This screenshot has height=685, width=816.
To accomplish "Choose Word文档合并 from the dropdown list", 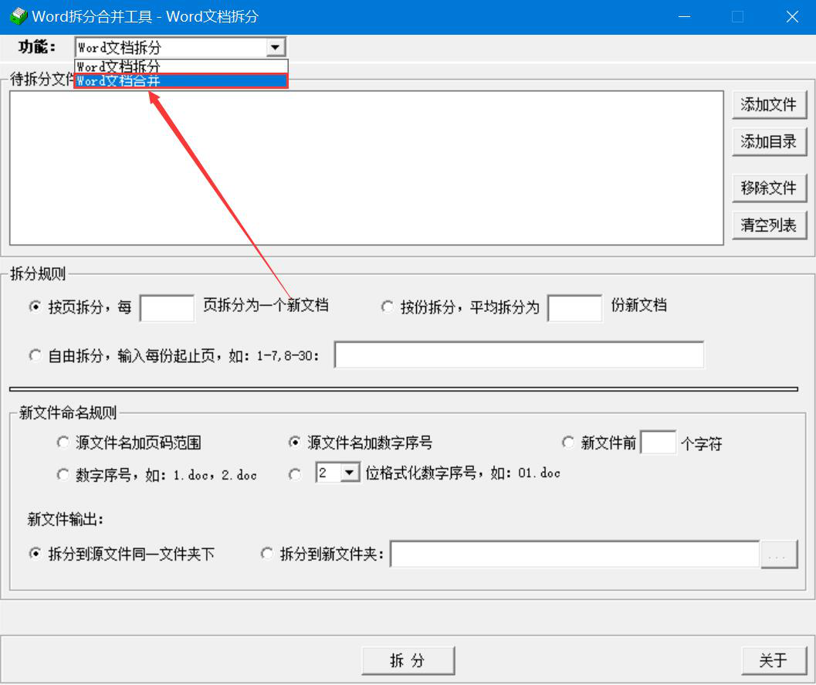I will pos(181,80).
